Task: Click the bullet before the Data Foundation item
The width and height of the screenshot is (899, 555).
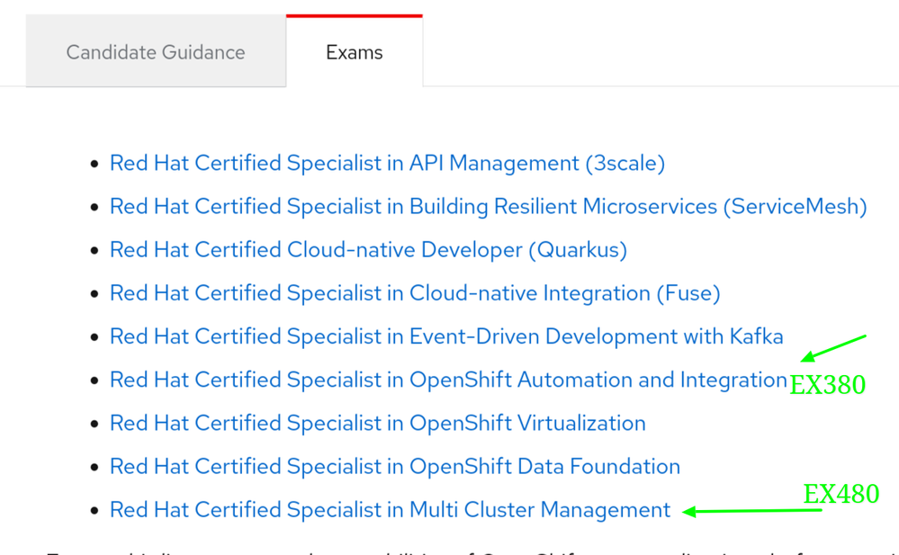Action: pyautogui.click(x=94, y=468)
